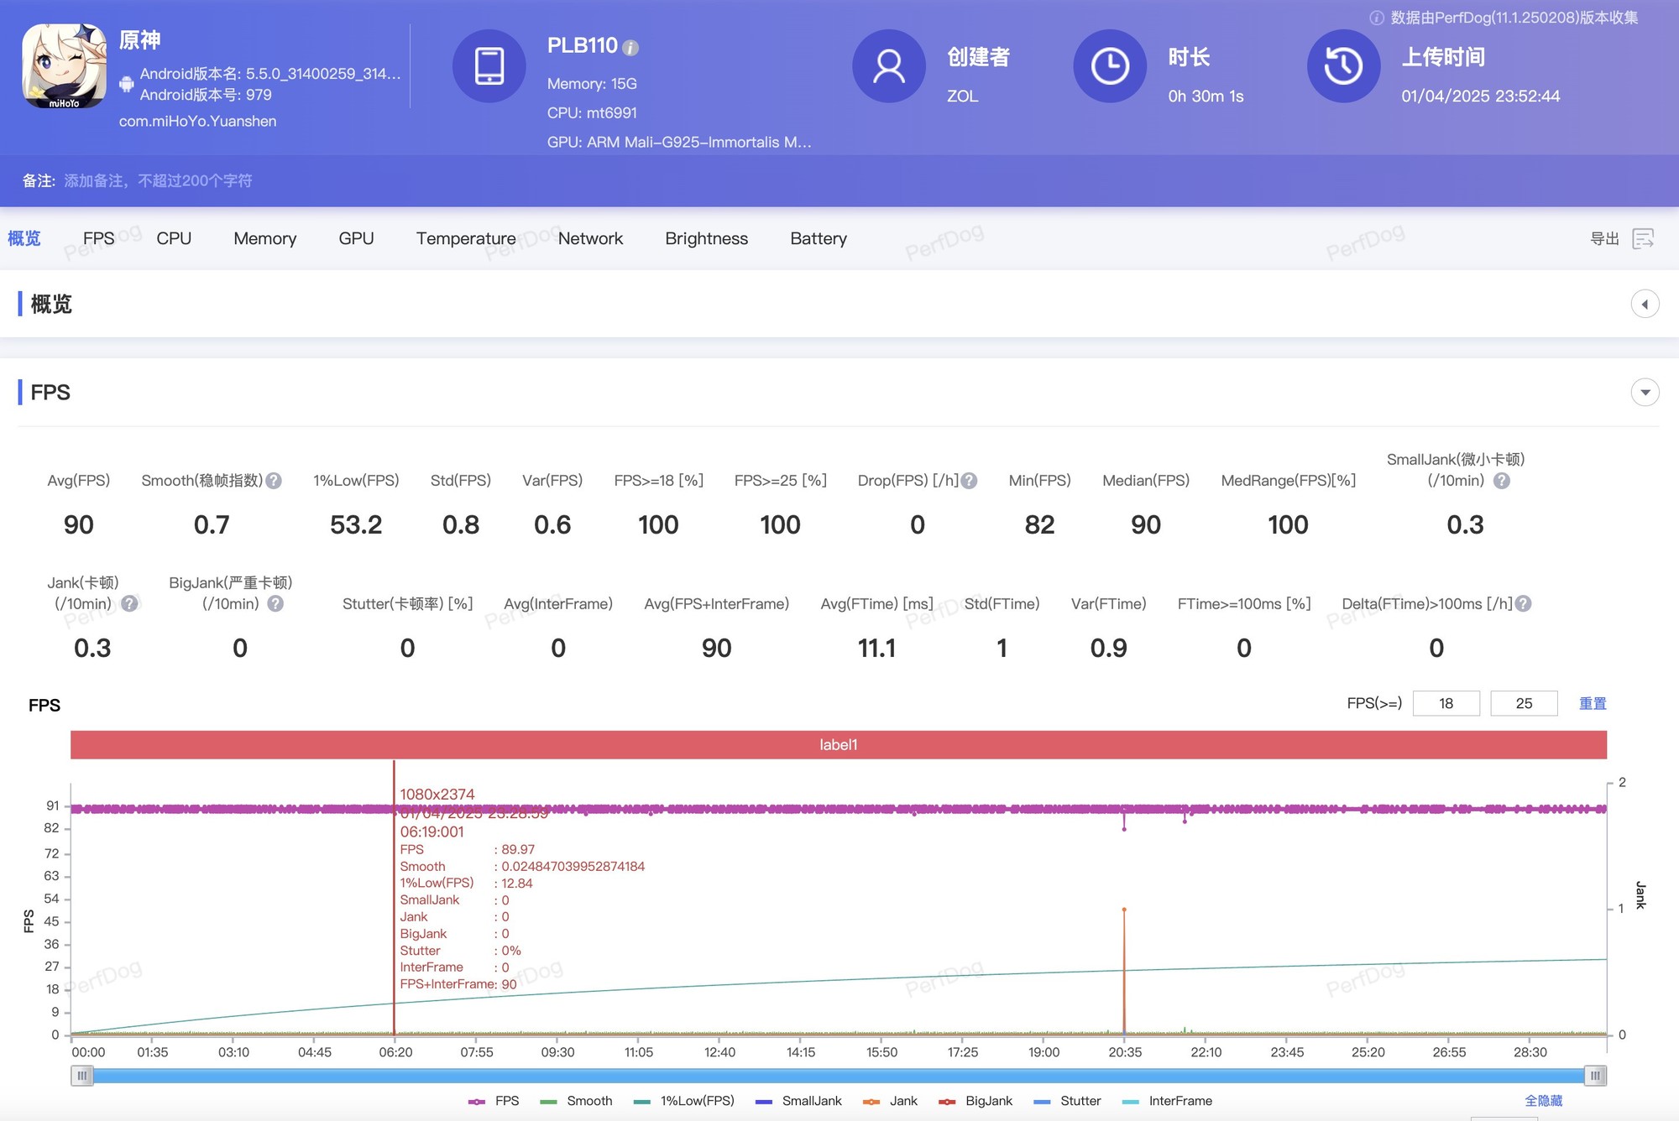Open the Battery tab
Screen dimensions: 1679x1121
pos(818,239)
